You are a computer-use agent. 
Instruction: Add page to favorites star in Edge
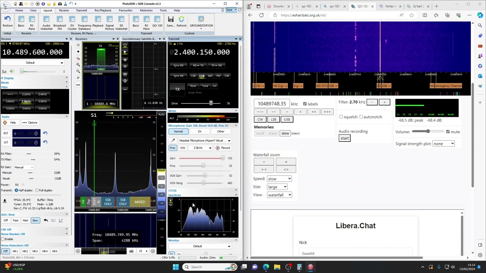412,15
